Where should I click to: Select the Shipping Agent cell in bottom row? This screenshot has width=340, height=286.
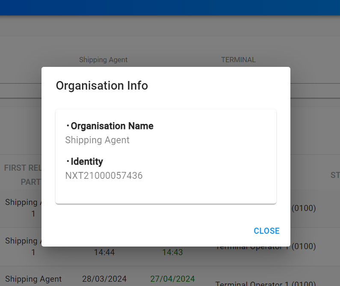click(33, 279)
